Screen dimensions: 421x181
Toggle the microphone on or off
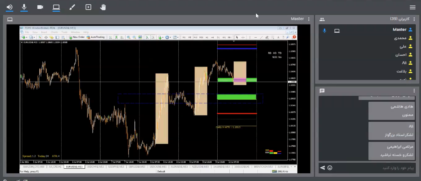pos(24,7)
